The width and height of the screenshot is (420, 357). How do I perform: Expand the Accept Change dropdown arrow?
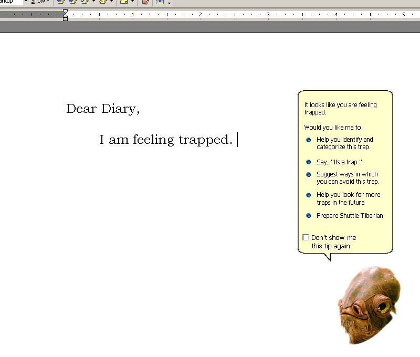(93, 2)
